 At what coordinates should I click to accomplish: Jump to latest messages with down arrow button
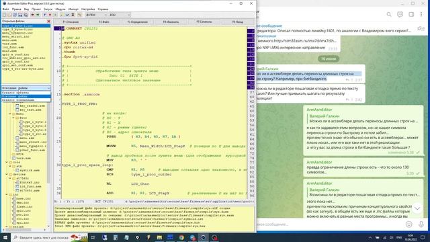point(417,208)
